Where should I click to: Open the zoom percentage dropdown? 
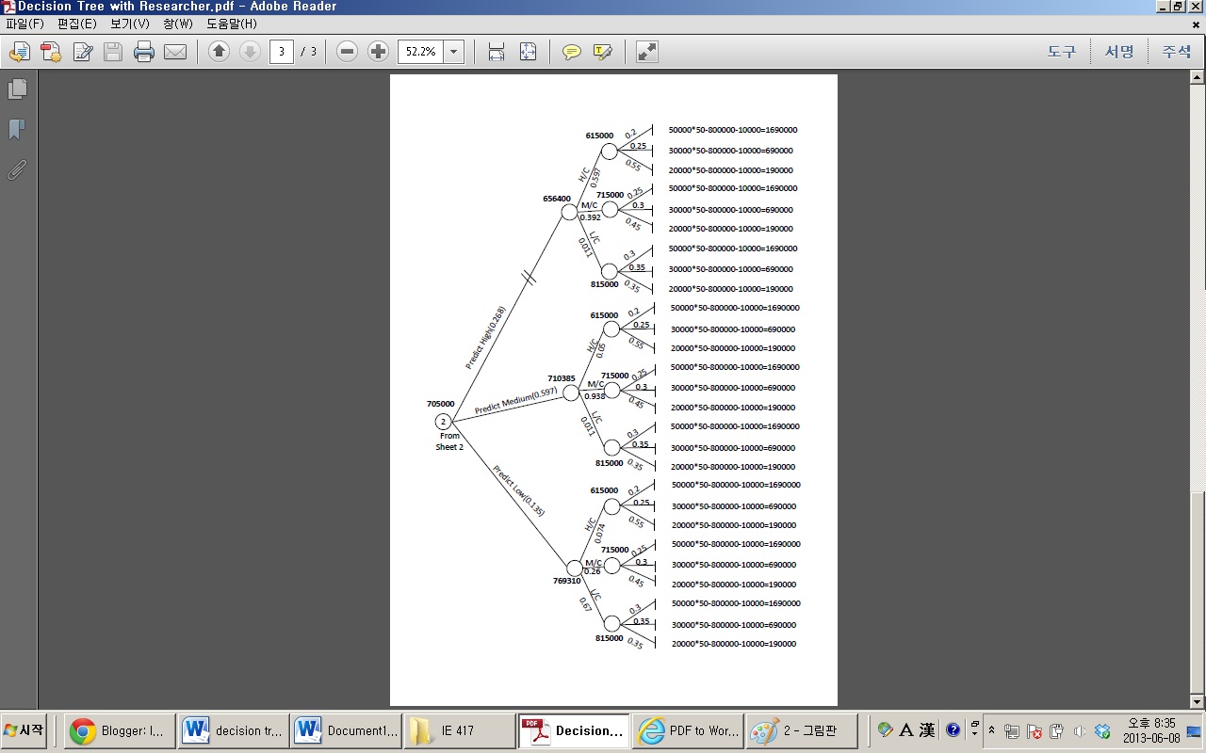click(453, 52)
